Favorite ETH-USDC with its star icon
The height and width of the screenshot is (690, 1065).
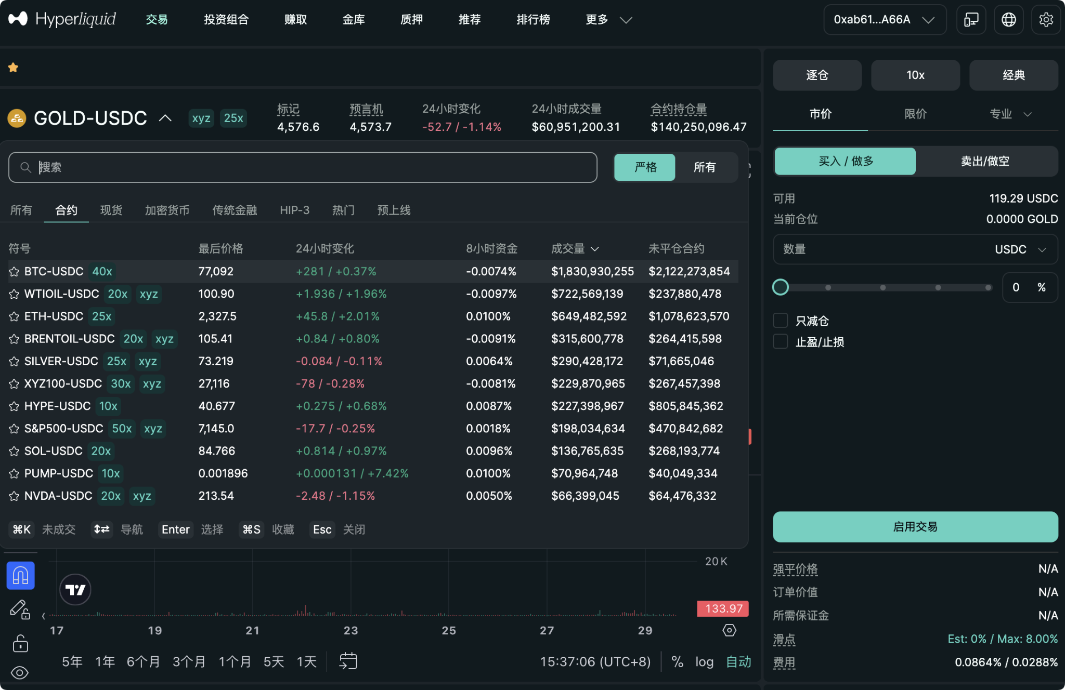click(x=14, y=316)
